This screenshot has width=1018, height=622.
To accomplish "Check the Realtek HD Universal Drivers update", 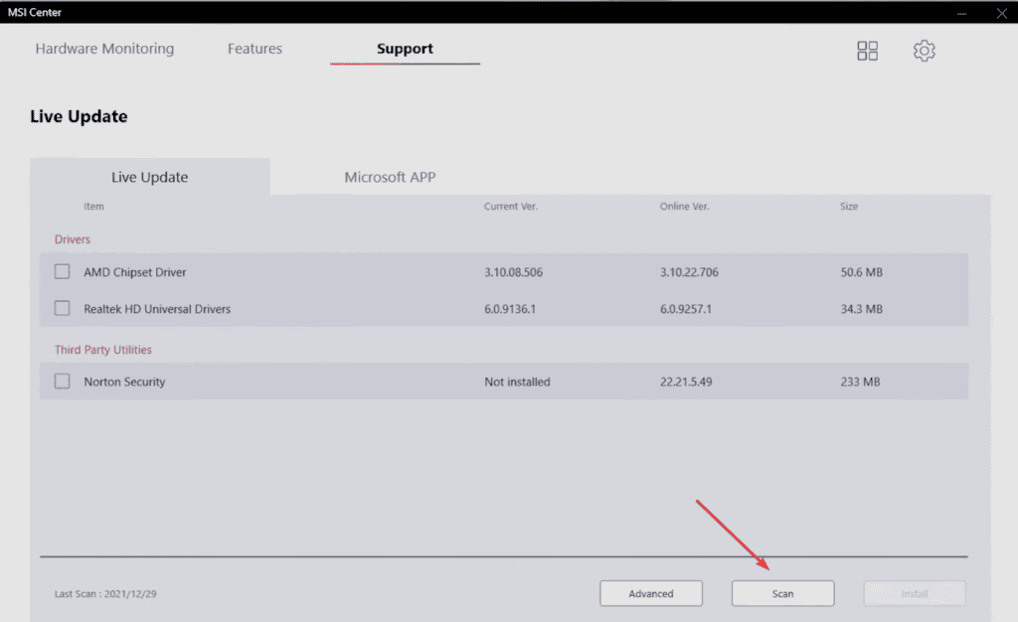I will click(x=62, y=309).
